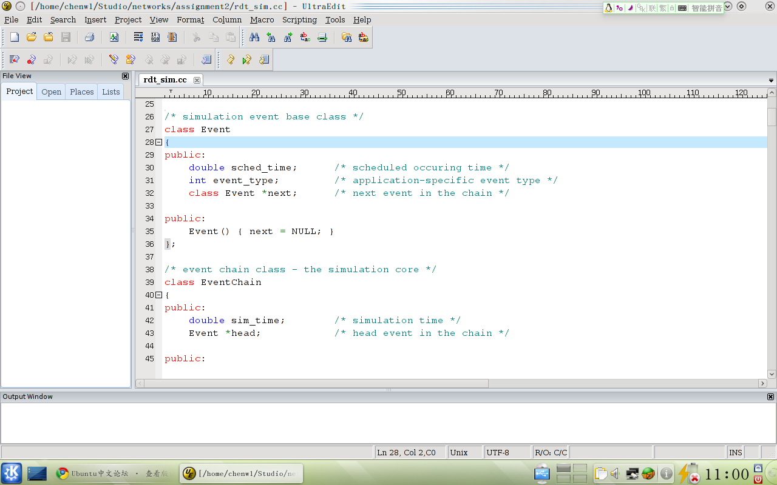This screenshot has width=777, height=485.
Task: Click Find Previous binoculars with left arrow
Action: click(271, 37)
